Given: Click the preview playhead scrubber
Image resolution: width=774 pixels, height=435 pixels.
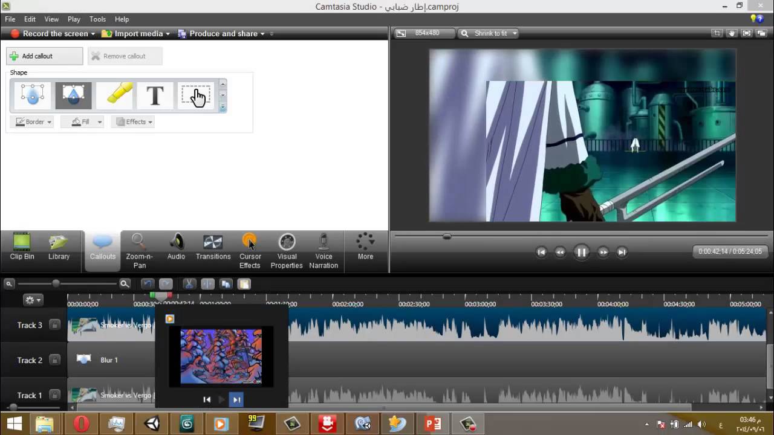Looking at the screenshot, I should (x=447, y=236).
